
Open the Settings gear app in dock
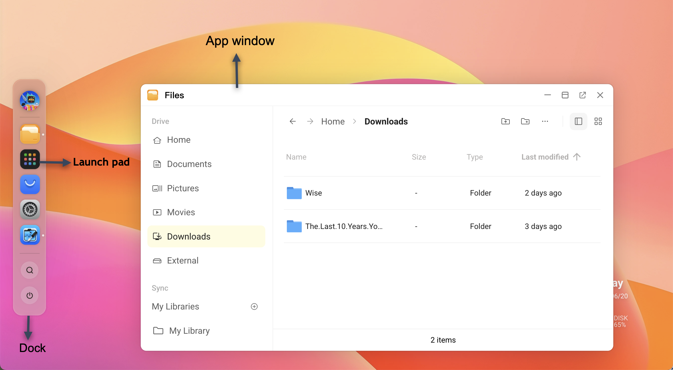[x=30, y=210]
